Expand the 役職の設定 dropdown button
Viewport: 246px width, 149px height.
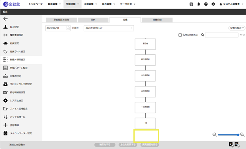click(237, 28)
